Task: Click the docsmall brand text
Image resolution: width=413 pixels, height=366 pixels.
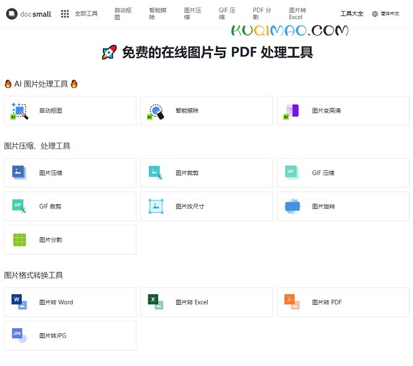Action: tap(35, 14)
